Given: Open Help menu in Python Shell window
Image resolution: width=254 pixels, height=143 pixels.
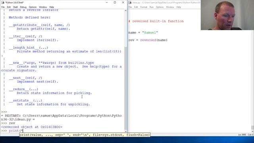Looking at the screenshot, I should pos(52,7).
